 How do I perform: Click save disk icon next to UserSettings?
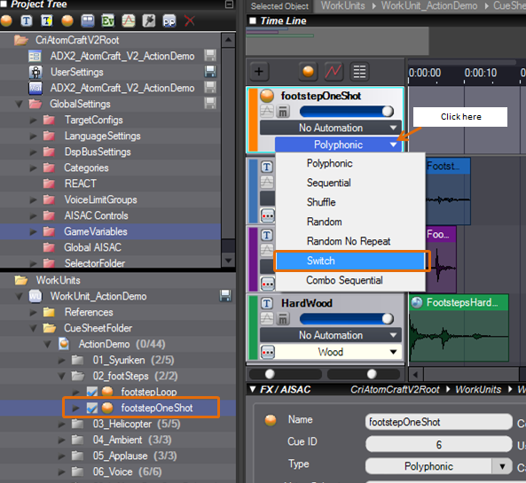point(210,72)
